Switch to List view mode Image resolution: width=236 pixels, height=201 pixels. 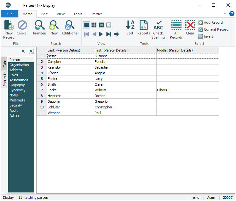pyautogui.click(x=86, y=25)
